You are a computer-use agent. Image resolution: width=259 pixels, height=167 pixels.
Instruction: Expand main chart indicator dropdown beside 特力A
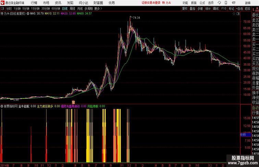(28, 14)
